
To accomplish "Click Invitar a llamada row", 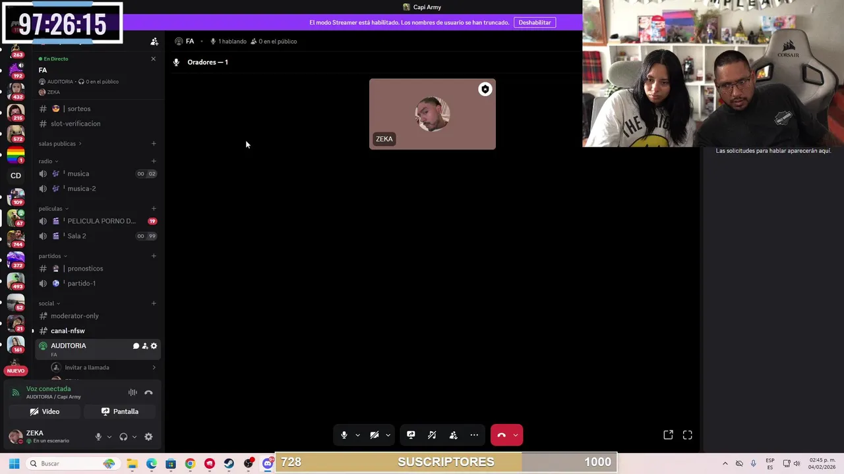I will click(104, 367).
